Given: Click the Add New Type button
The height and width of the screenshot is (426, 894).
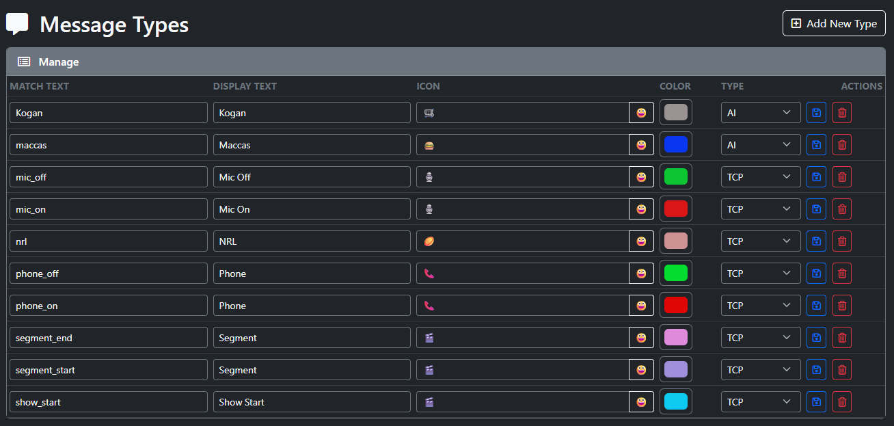Looking at the screenshot, I should [834, 23].
